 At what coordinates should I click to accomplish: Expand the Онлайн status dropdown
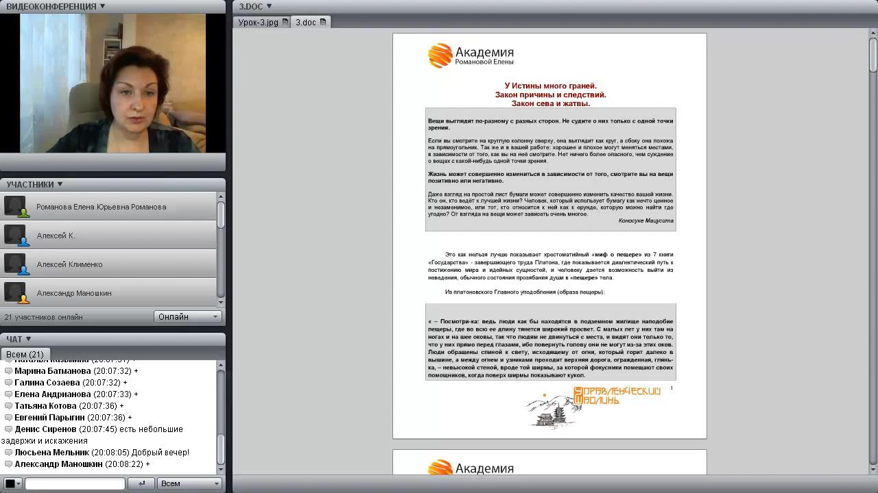point(187,317)
